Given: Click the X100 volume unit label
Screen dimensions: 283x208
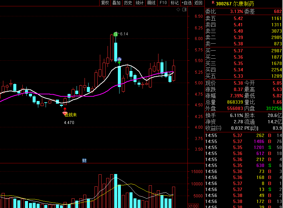Looking at the screenshot, I should click(x=193, y=206).
